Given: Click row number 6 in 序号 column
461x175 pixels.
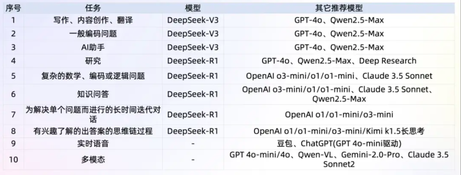Looking at the screenshot, I should tap(13, 94).
